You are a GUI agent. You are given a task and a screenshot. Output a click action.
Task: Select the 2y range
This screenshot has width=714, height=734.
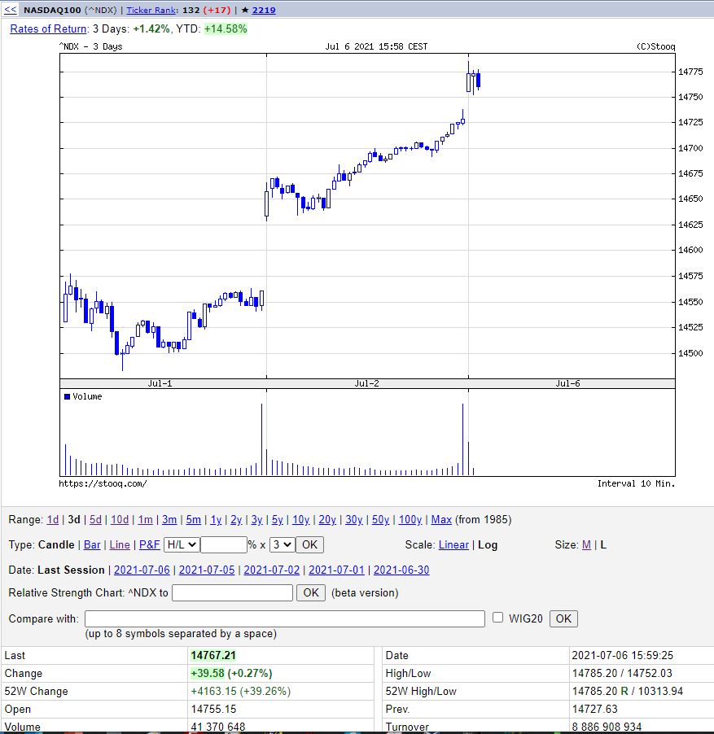[x=236, y=520]
